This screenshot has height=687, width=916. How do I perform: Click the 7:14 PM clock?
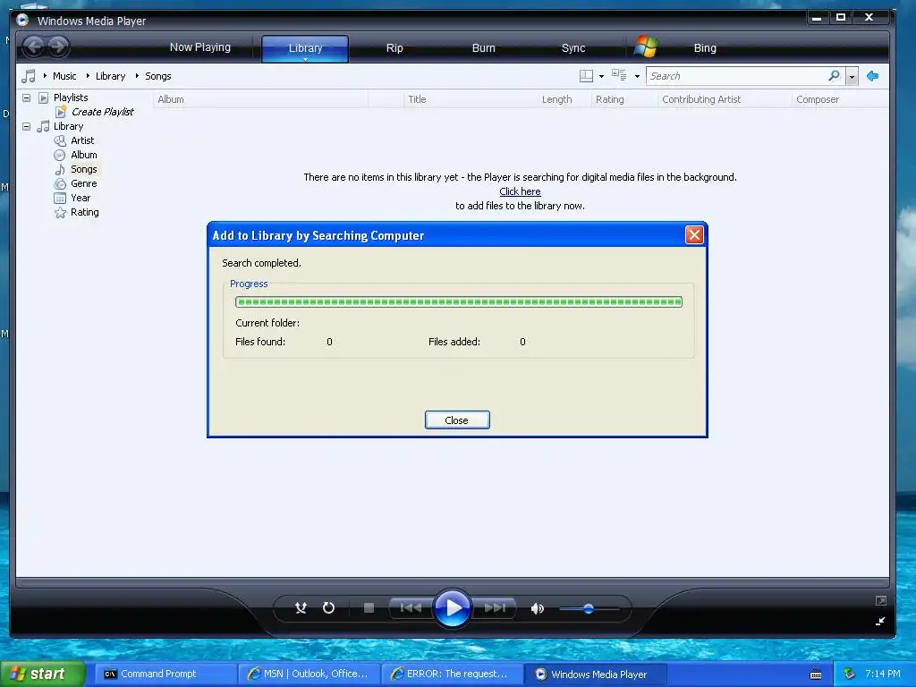[x=883, y=674]
